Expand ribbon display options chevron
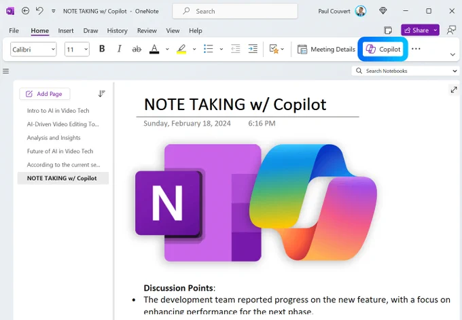Viewport: 462px width, 320px height. pos(452,54)
